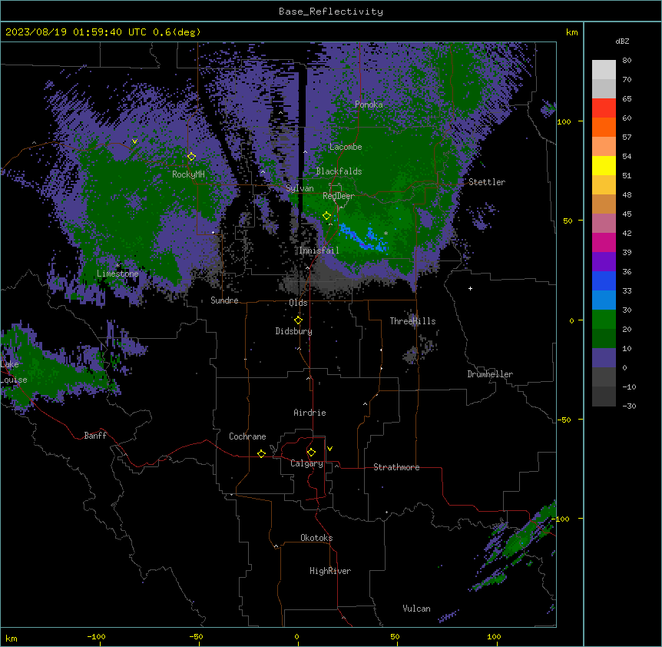Screen dimensions: 662x647
Task: Click the gray swatch between 70 and 65
Action: coord(604,88)
